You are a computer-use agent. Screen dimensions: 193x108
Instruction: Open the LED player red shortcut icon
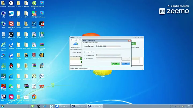click(x=3, y=87)
